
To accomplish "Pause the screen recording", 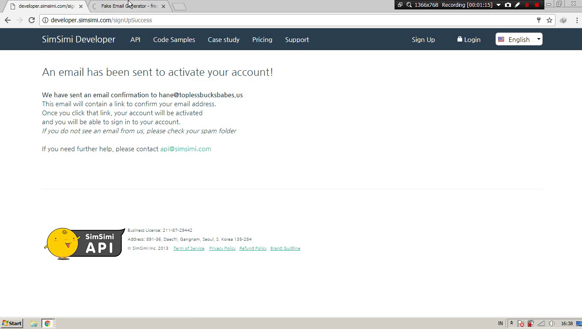I will click(527, 5).
